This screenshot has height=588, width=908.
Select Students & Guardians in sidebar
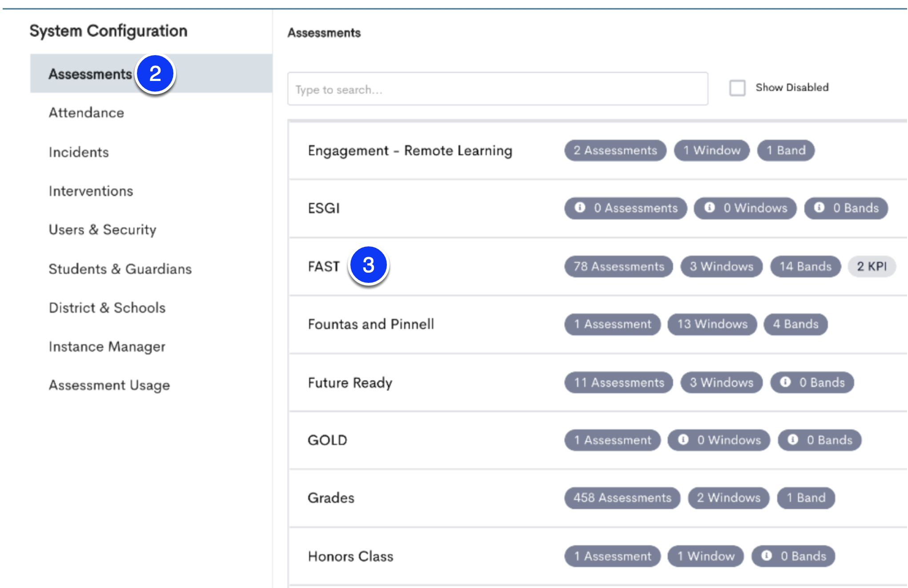pos(120,269)
